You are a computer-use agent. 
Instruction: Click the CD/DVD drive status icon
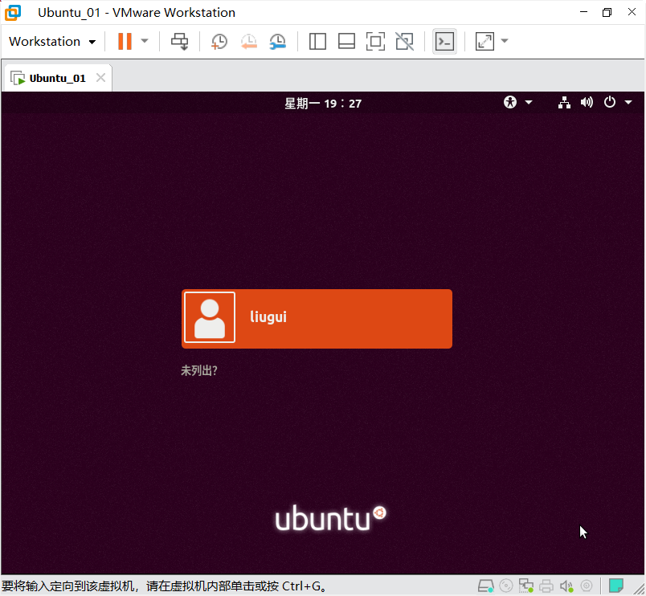(x=506, y=586)
